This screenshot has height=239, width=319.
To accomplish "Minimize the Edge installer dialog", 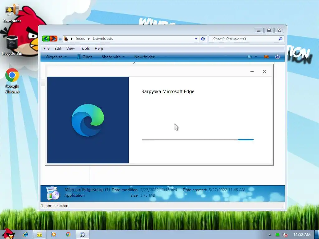I will click(252, 72).
